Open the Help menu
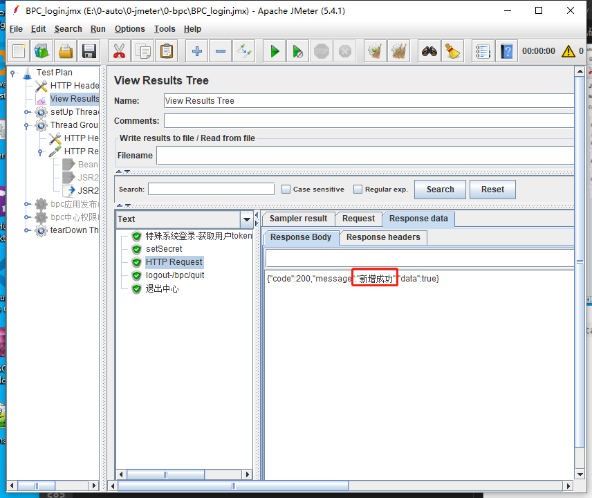The height and width of the screenshot is (498, 592). click(192, 29)
